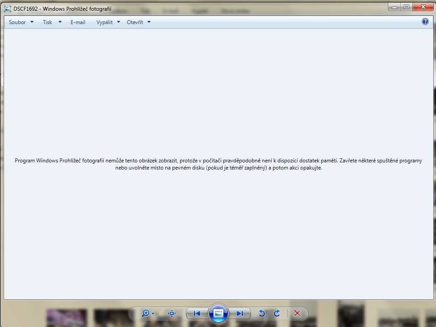Expand the Vypálit burn dropdown

(x=108, y=22)
